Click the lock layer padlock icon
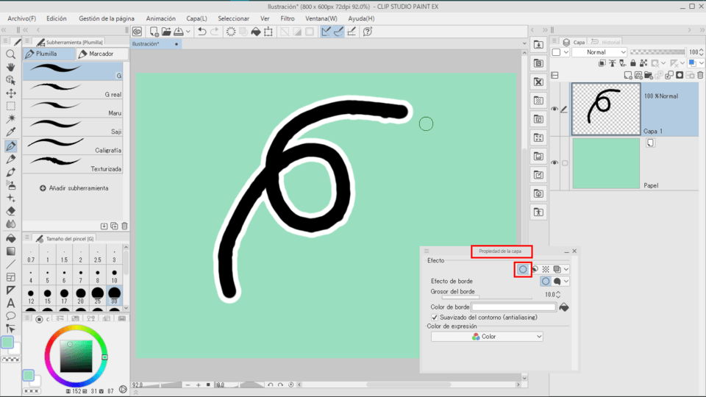Image resolution: width=706 pixels, height=397 pixels. [633, 63]
